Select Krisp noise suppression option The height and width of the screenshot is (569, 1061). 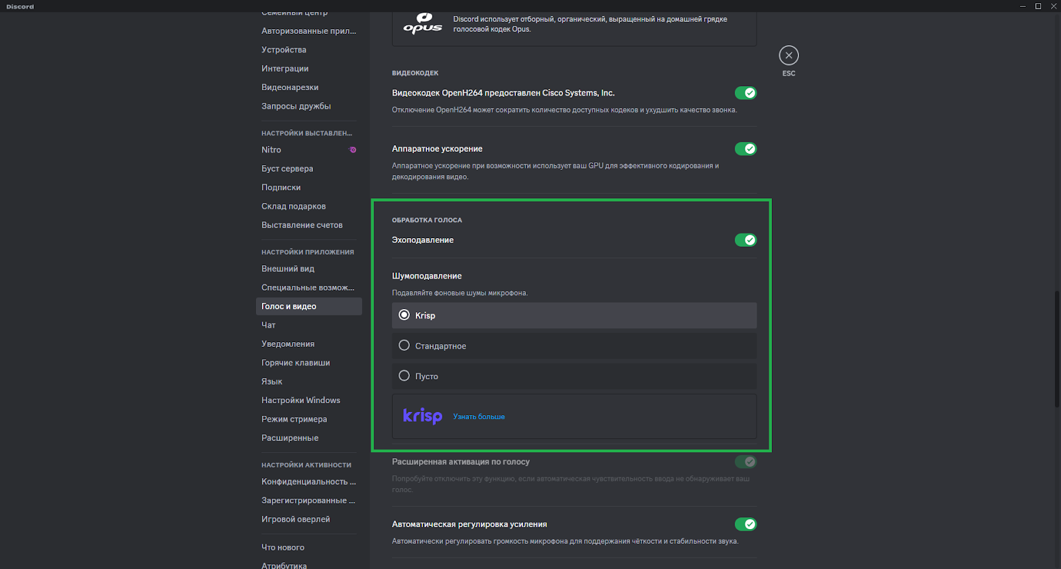405,315
